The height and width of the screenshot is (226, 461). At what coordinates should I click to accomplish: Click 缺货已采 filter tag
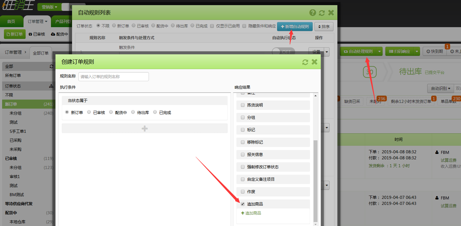352,101
